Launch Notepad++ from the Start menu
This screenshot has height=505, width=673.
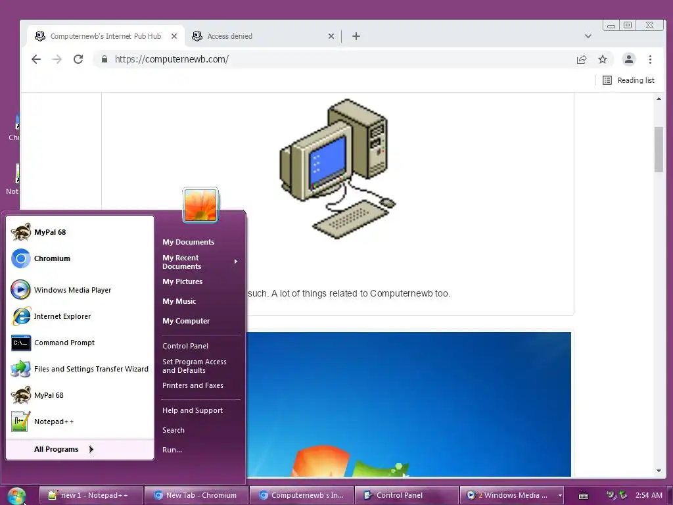[80, 421]
